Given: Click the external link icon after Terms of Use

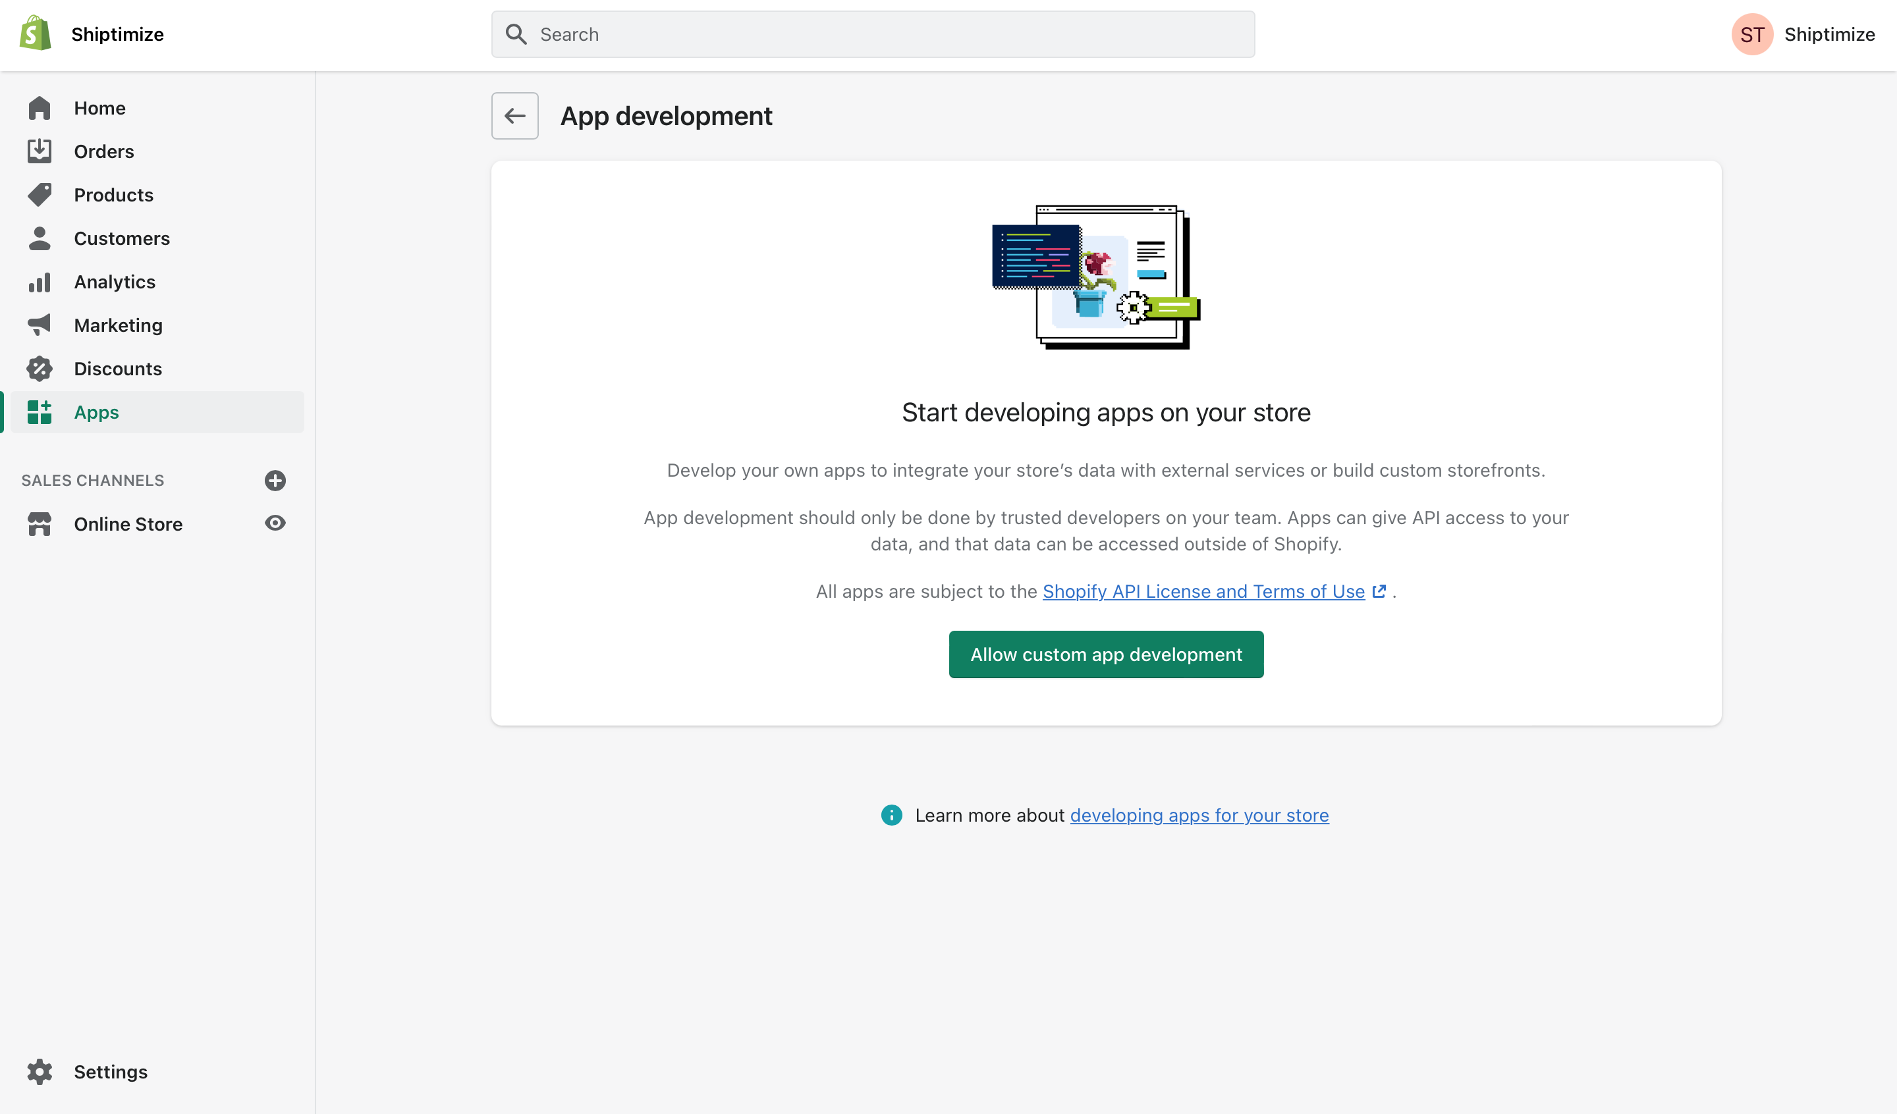Looking at the screenshot, I should coord(1379,592).
